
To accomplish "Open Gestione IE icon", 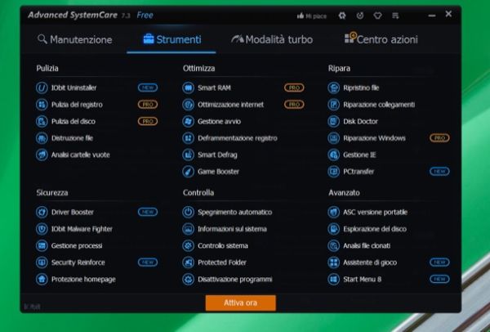I will coord(333,155).
